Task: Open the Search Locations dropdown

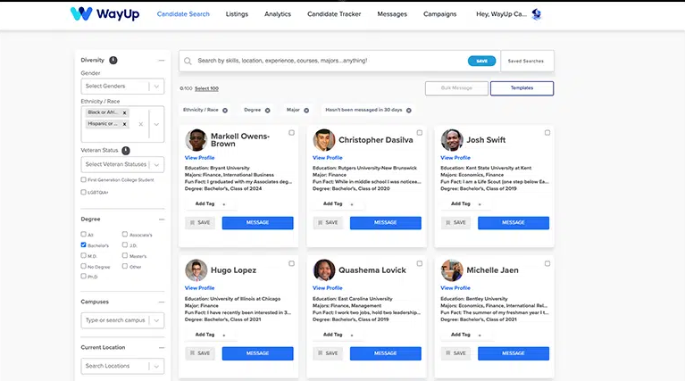Action: 122,366
